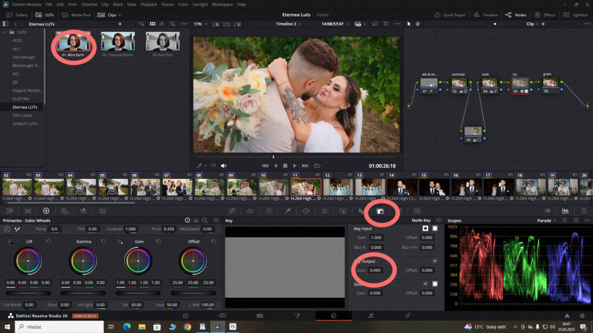Open the Key palette icon

[380, 211]
